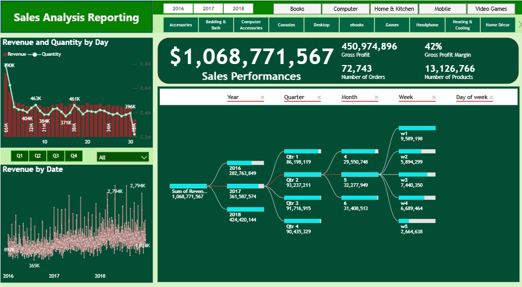This screenshot has width=522, height=287.
Task: Choose the Home & Kitchen category
Action: click(394, 9)
